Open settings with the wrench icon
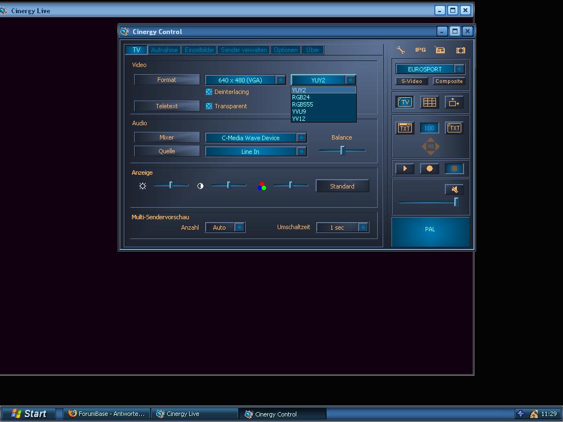Screen dimensions: 563x422 (x=401, y=50)
